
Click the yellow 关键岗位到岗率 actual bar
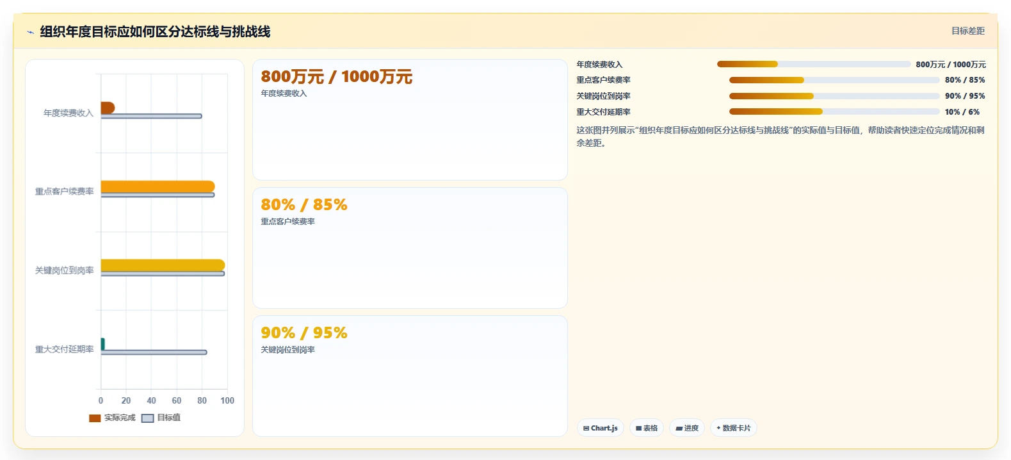click(x=163, y=265)
